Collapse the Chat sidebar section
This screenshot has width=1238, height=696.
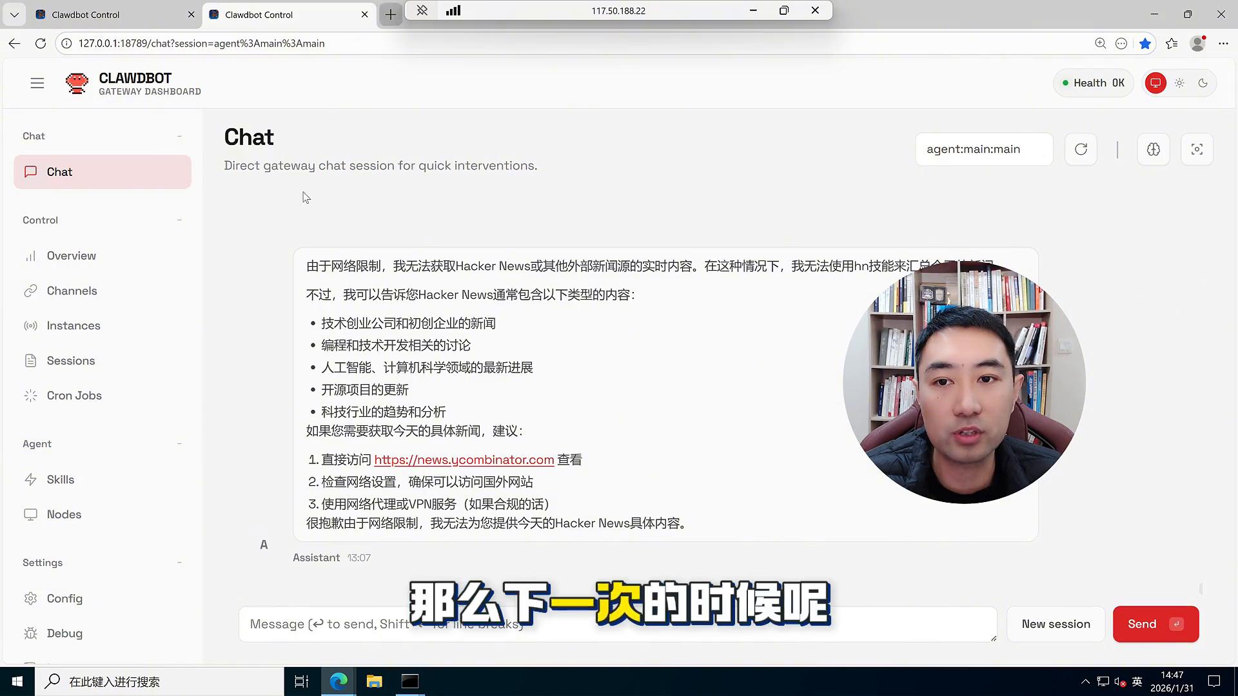pyautogui.click(x=179, y=136)
